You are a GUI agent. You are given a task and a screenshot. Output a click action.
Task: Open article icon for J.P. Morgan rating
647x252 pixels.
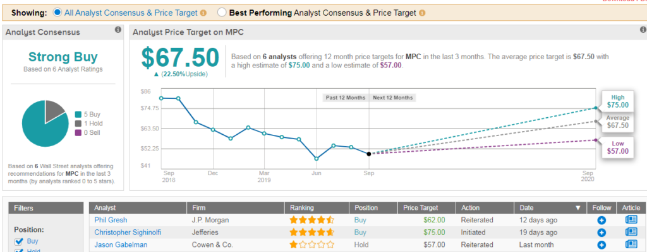click(631, 220)
